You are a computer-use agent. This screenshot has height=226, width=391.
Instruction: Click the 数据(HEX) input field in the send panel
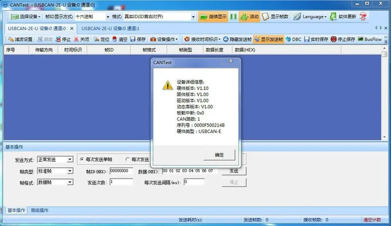190,171
